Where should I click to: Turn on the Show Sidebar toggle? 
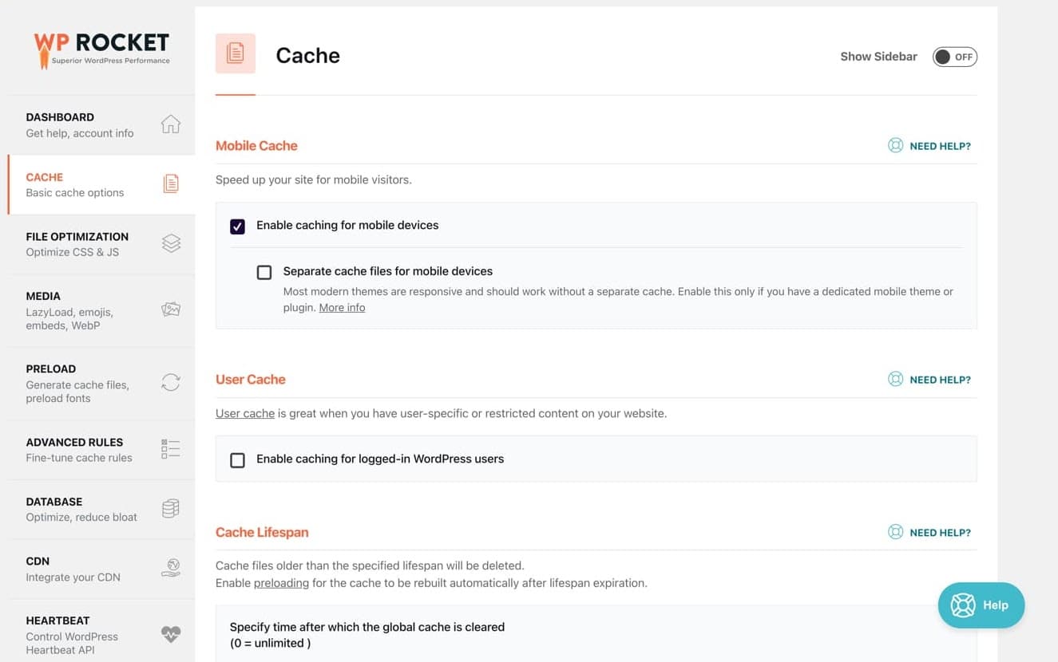point(955,57)
